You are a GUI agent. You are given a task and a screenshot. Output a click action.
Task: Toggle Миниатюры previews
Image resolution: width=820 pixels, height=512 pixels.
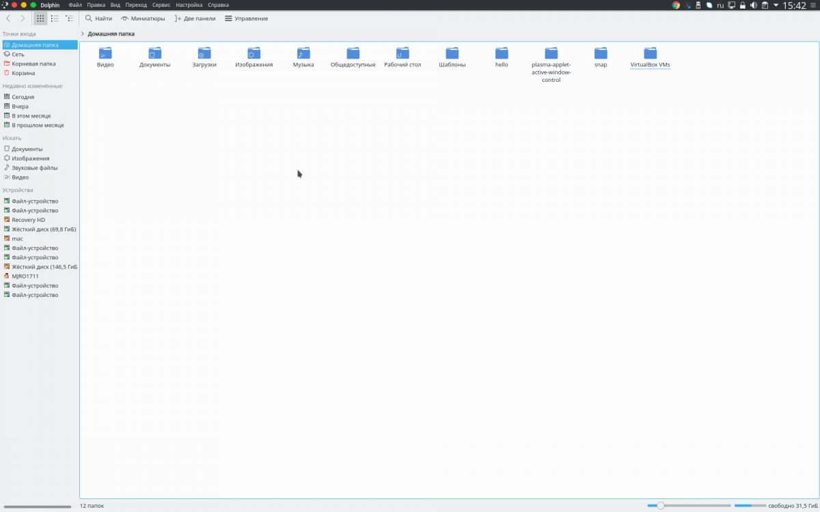[x=143, y=18]
